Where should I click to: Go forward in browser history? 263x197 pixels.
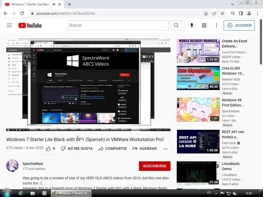[14, 13]
